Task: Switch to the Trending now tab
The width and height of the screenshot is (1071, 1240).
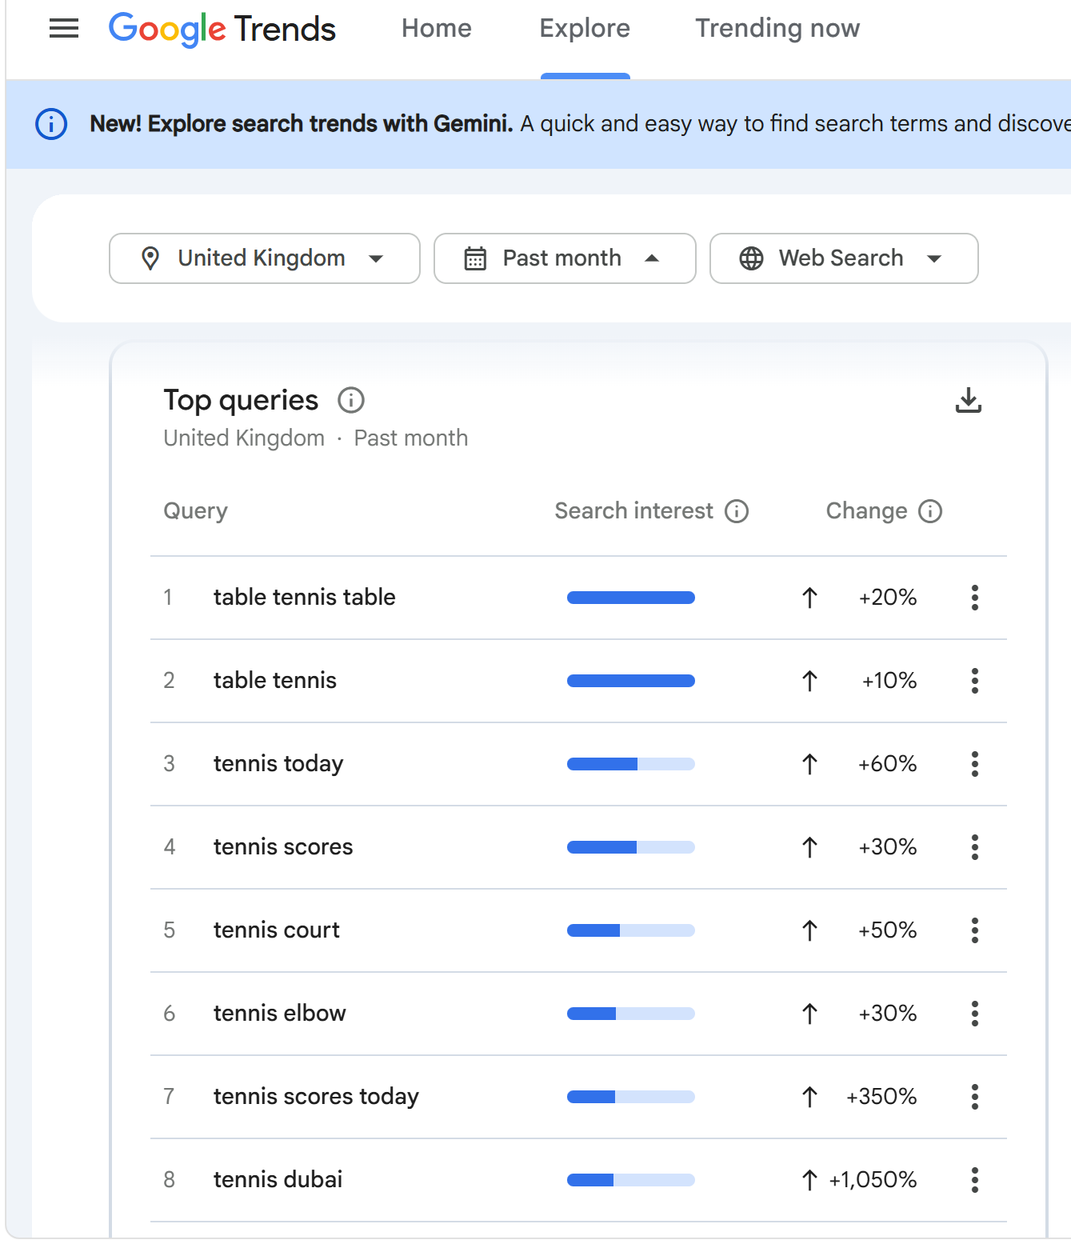Action: click(777, 29)
